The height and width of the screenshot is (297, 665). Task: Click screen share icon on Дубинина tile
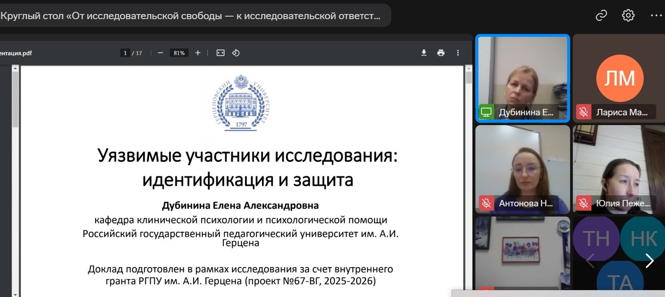486,112
